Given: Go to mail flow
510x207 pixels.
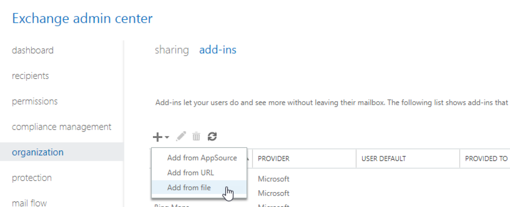Looking at the screenshot, I should point(29,202).
